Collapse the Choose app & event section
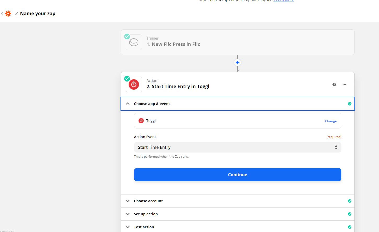 [128, 104]
